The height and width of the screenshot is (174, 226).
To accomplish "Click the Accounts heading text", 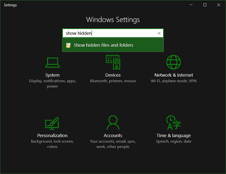I will pyautogui.click(x=113, y=135).
